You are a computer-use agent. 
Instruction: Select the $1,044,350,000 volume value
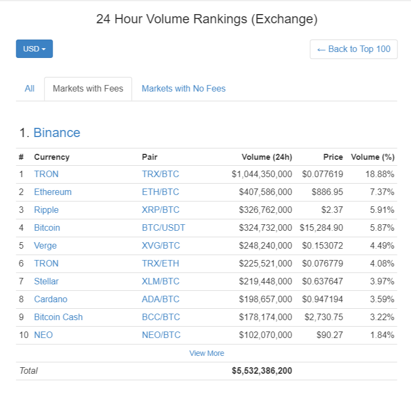[x=262, y=174]
